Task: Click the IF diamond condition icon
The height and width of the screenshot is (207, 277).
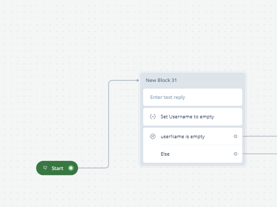Action: (153, 136)
